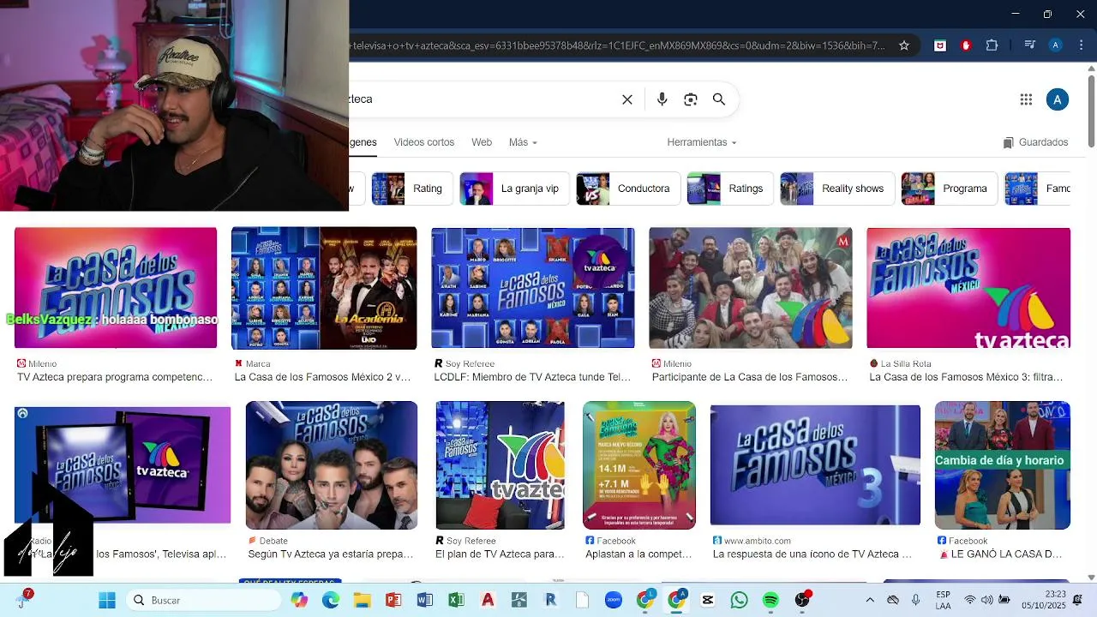Expand the Más search filter menu

(523, 142)
